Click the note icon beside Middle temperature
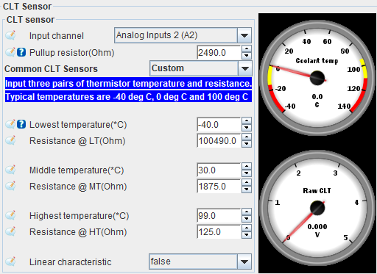377x274 pixels. [x=10, y=170]
